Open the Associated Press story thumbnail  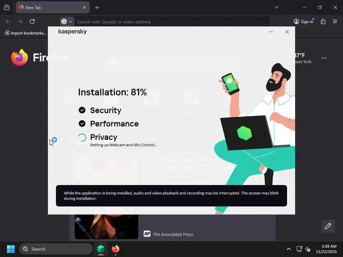point(106,227)
